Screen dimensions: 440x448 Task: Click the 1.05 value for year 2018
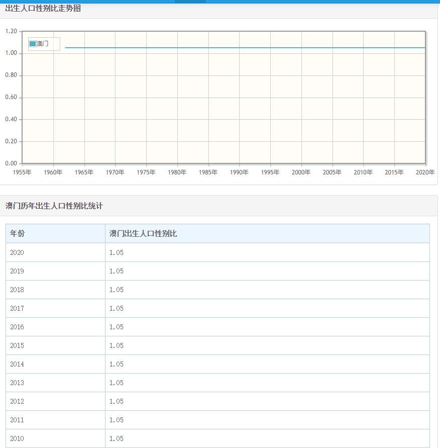point(115,290)
